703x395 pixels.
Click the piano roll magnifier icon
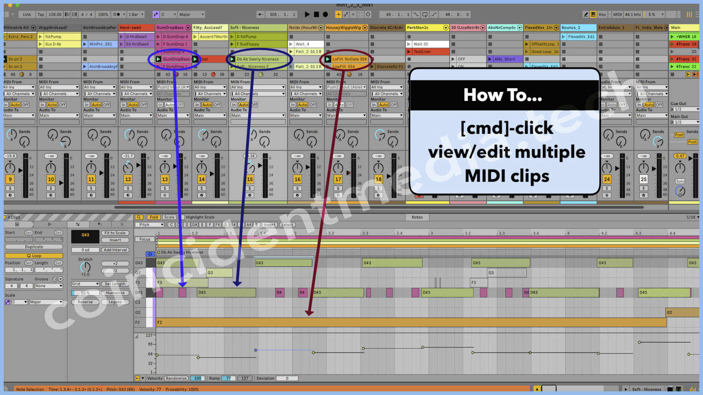[139, 217]
